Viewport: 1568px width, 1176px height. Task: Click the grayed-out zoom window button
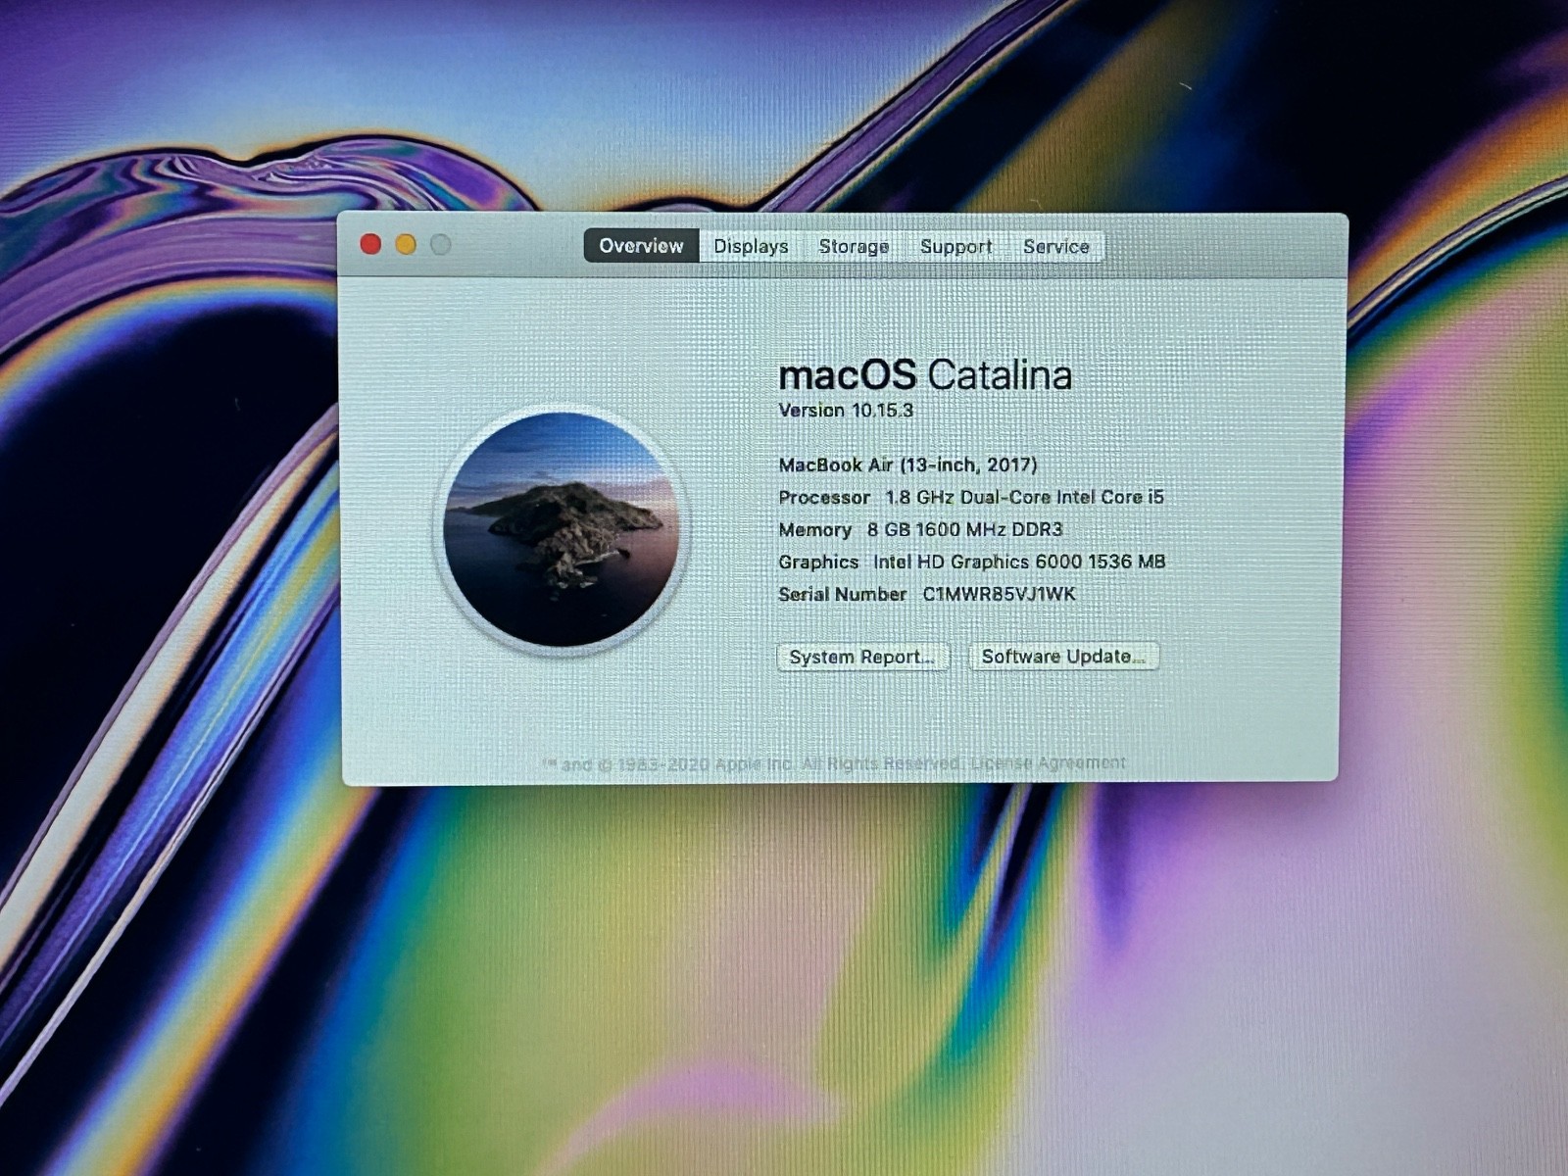(441, 244)
